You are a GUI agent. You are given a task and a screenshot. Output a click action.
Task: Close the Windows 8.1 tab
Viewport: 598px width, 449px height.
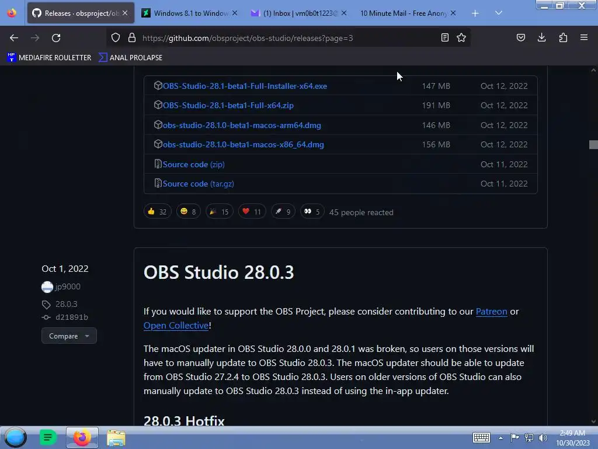coord(235,13)
